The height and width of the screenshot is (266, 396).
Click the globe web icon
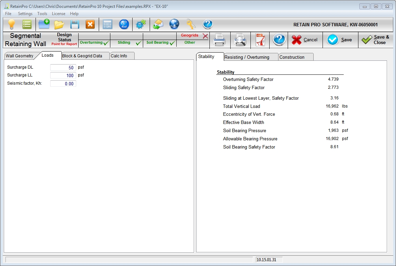[x=174, y=25]
